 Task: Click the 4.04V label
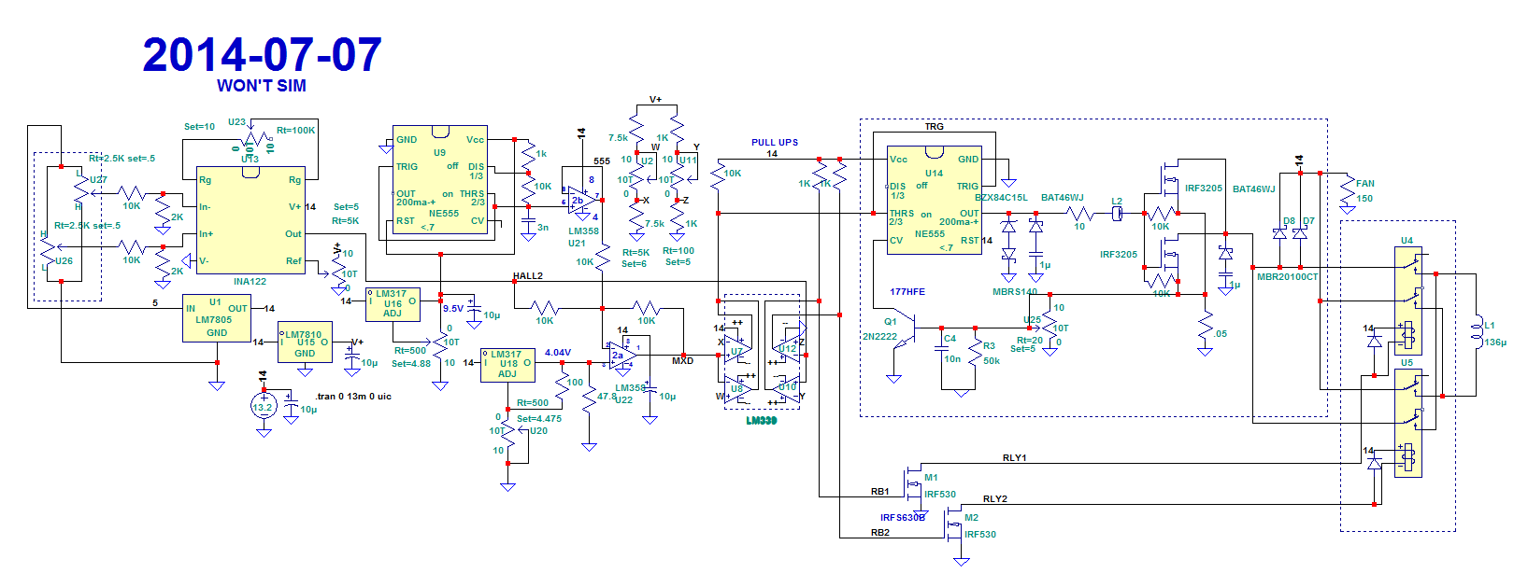[x=558, y=353]
